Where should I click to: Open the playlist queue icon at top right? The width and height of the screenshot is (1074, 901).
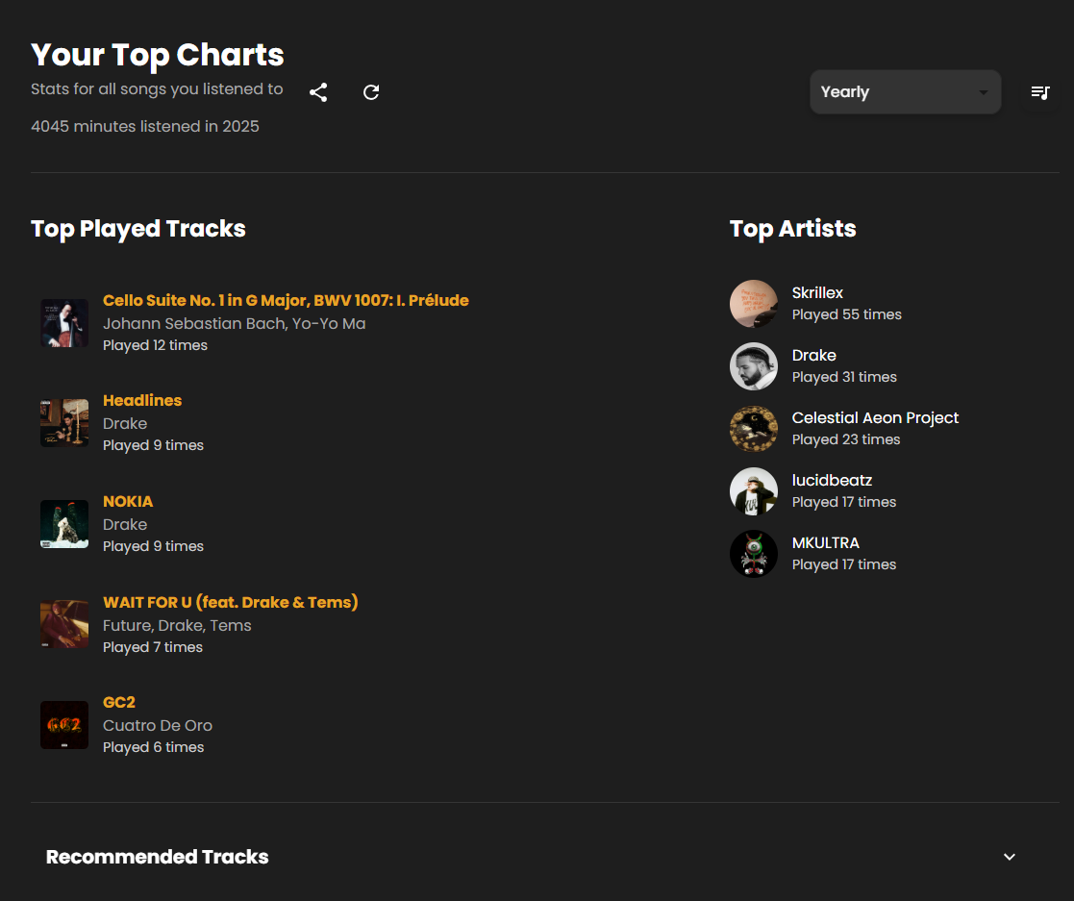tap(1040, 92)
